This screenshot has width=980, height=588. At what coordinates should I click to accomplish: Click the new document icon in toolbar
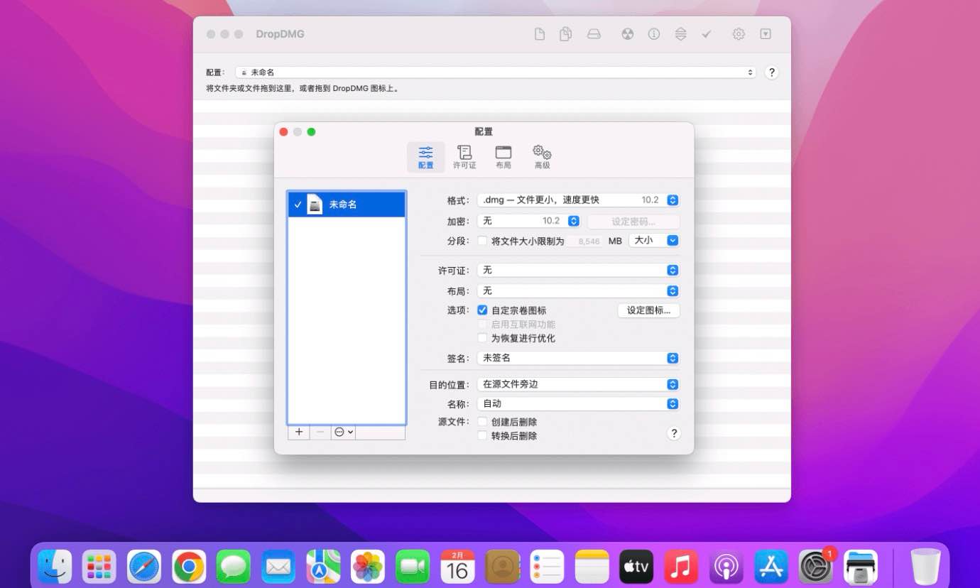540,34
